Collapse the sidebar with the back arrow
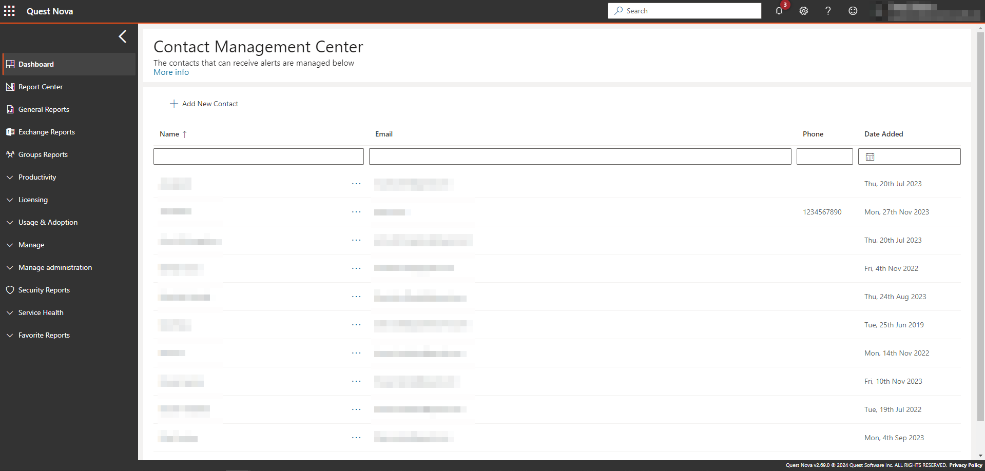 122,36
